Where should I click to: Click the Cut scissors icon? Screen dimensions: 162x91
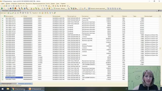9,6
